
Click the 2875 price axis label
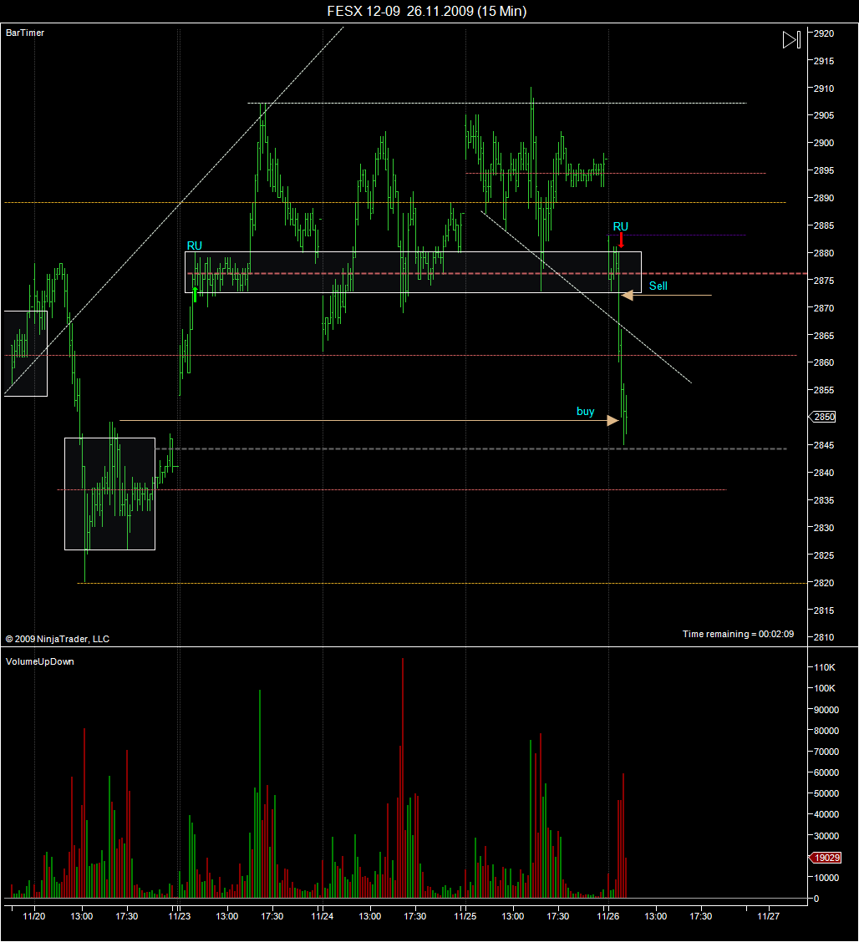tap(824, 281)
